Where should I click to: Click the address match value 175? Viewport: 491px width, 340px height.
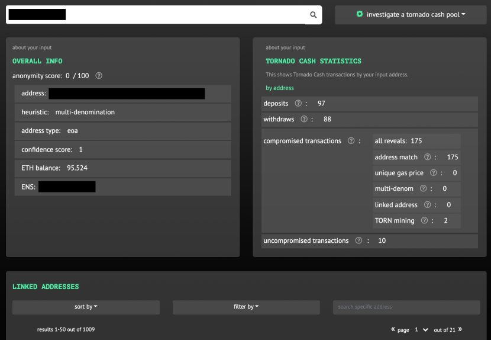453,157
